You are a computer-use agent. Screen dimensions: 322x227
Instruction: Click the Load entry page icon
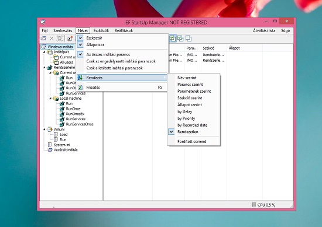[56, 134]
